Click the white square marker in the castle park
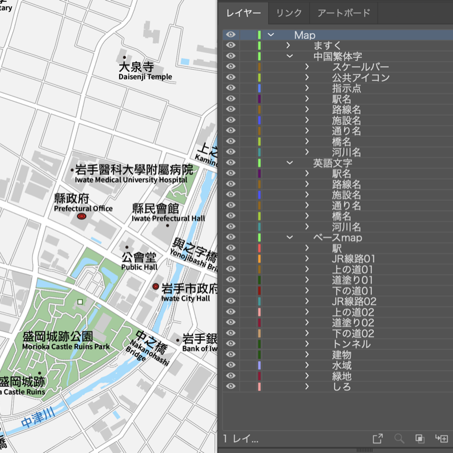 [x=80, y=302]
